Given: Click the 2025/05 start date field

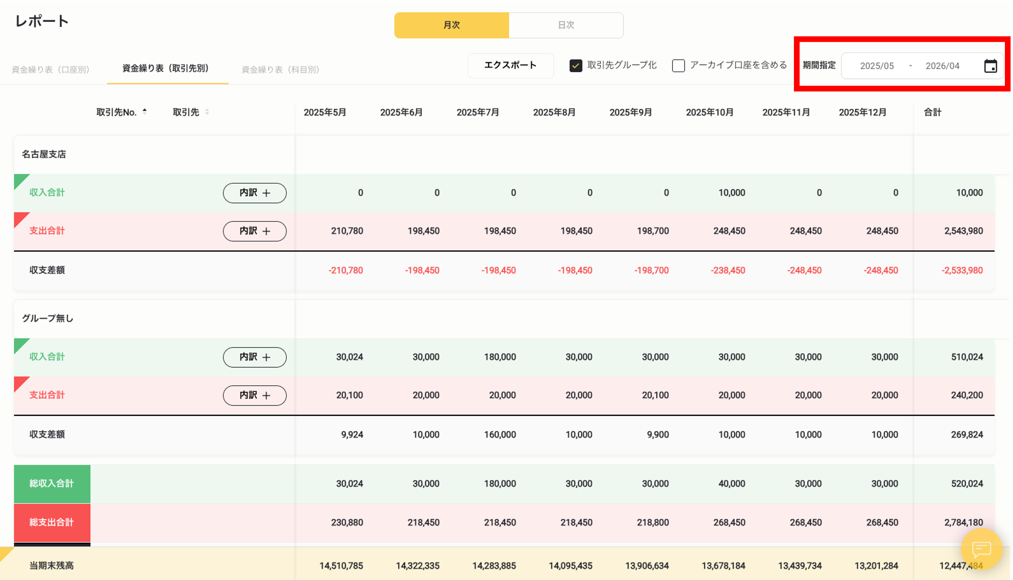Looking at the screenshot, I should click(x=877, y=66).
